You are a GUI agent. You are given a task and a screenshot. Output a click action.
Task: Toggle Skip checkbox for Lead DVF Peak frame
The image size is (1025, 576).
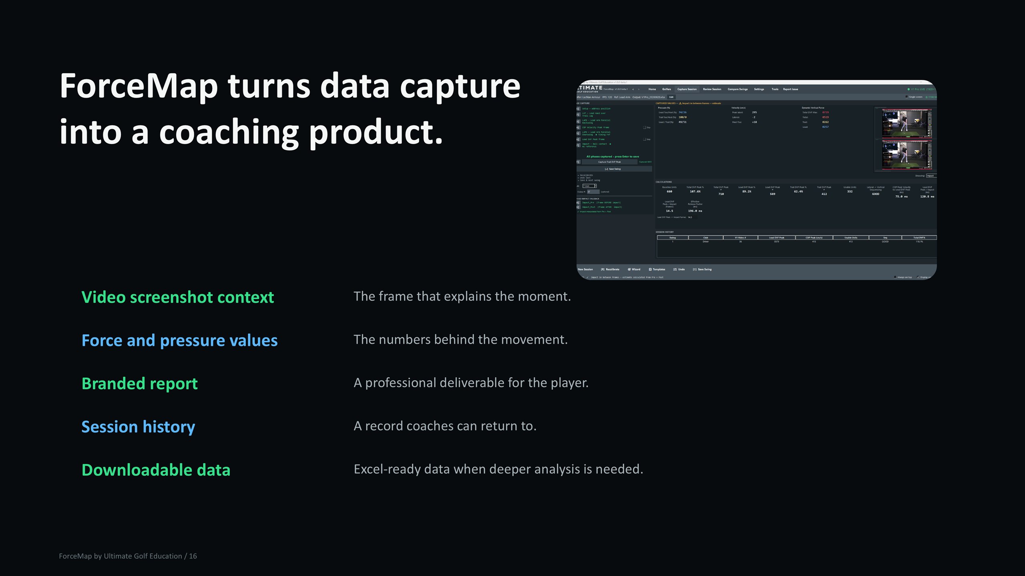point(644,140)
